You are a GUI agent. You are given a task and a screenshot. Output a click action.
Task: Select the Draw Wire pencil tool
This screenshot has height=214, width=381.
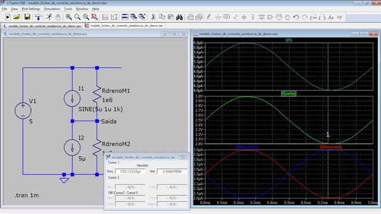(x=209, y=17)
